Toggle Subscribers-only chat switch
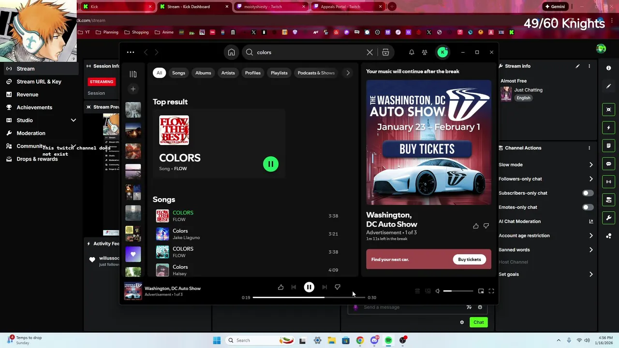619x348 pixels. pos(588,193)
